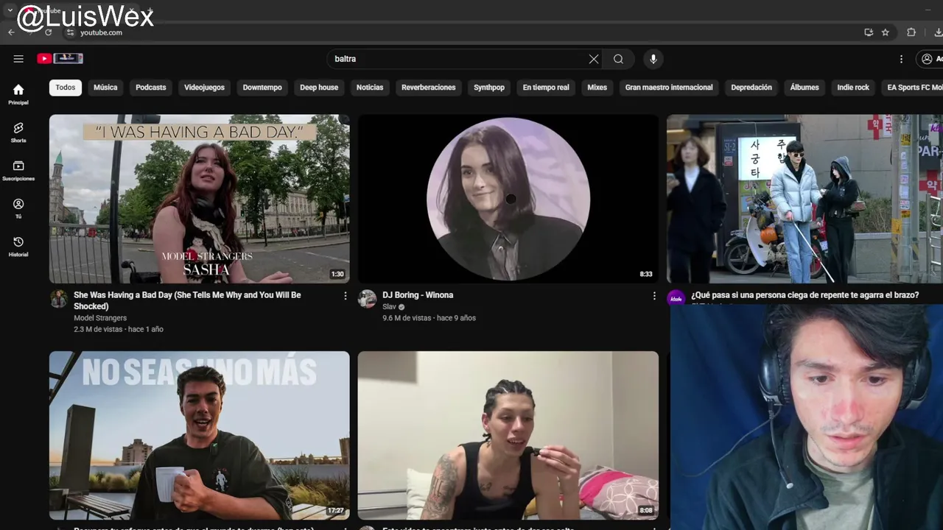
Task: Open browser tab search dropdown arrow
Action: (x=10, y=10)
